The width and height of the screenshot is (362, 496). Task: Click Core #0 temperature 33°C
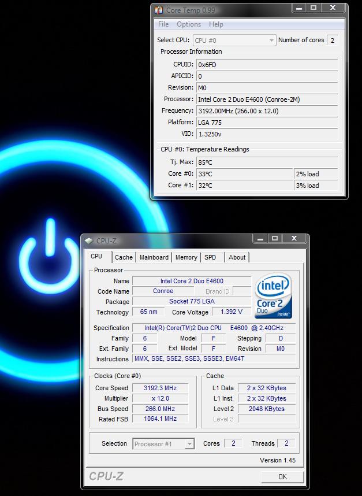click(x=244, y=174)
